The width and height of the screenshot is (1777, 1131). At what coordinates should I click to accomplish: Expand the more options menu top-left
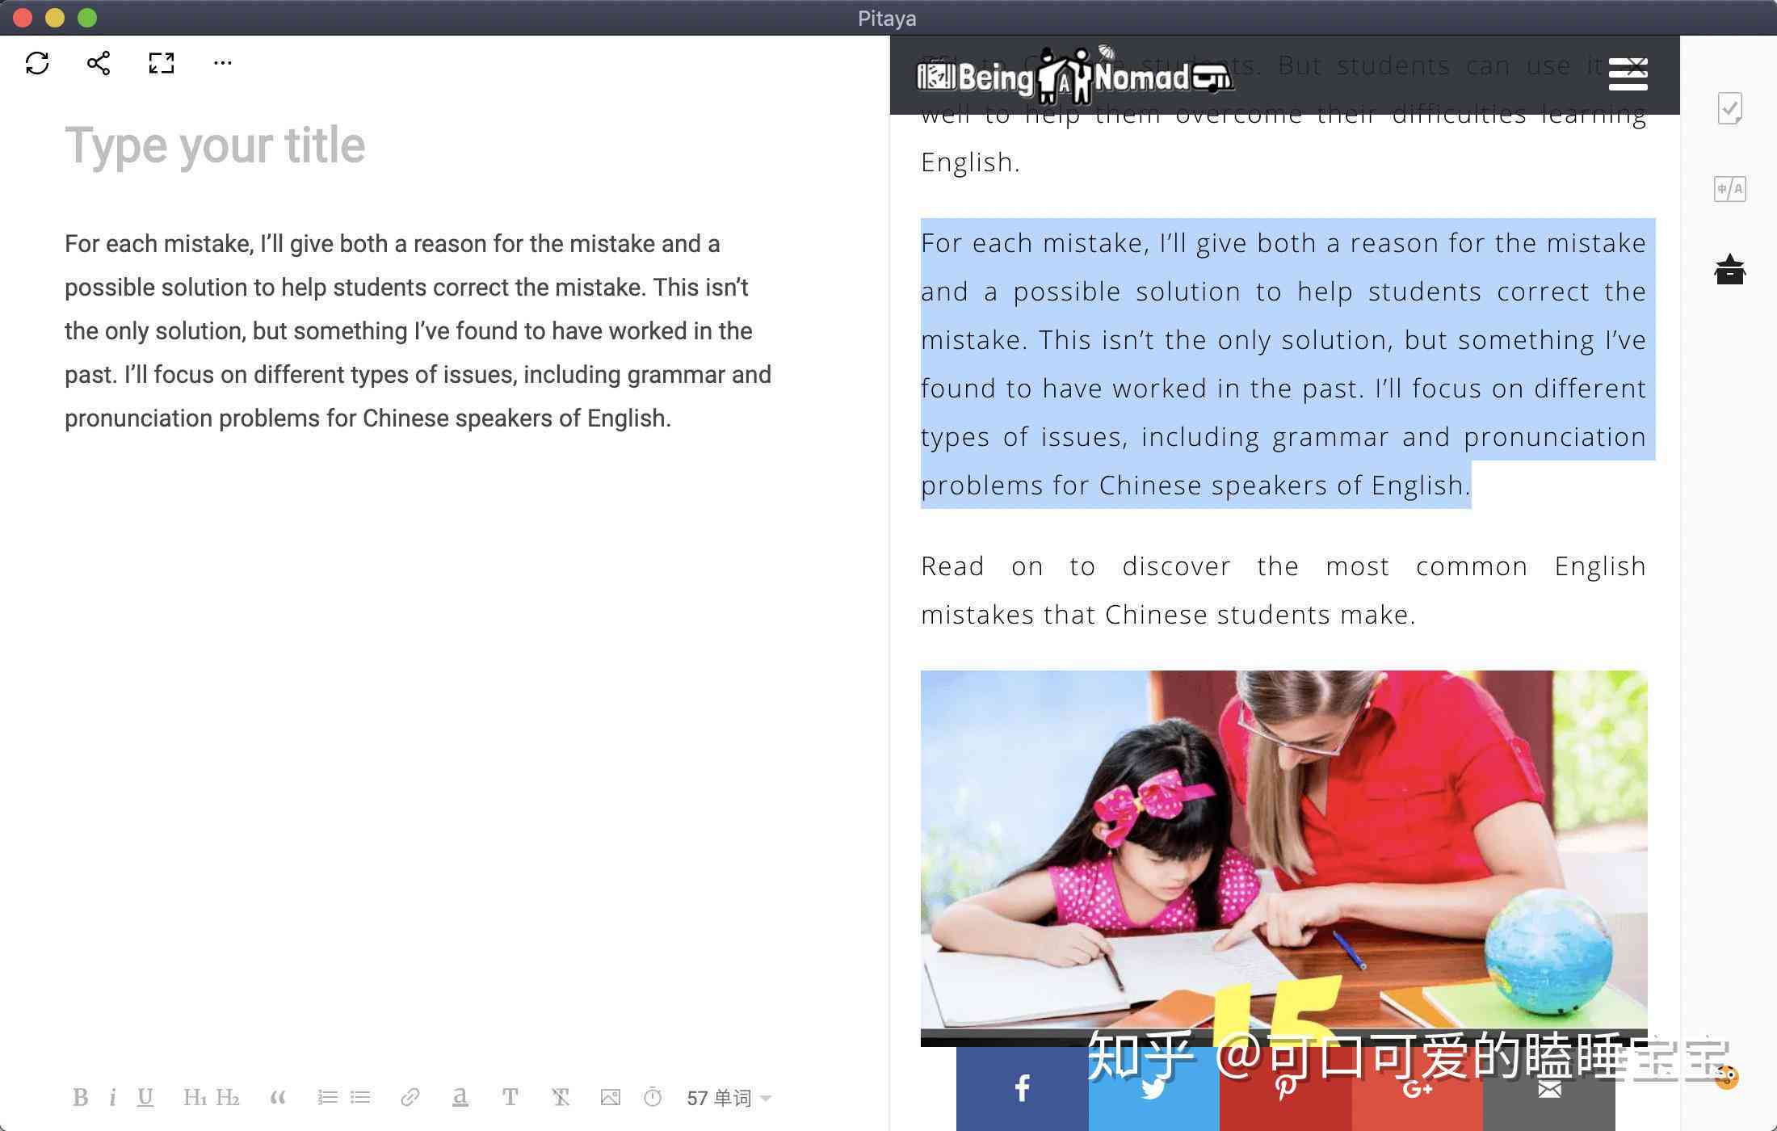[221, 62]
